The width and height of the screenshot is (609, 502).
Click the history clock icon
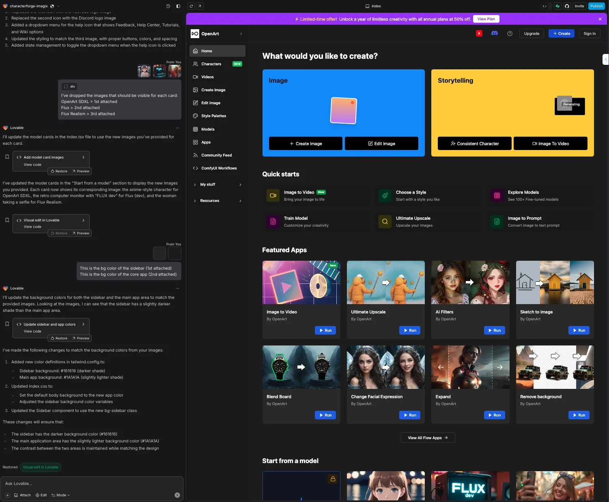[168, 6]
